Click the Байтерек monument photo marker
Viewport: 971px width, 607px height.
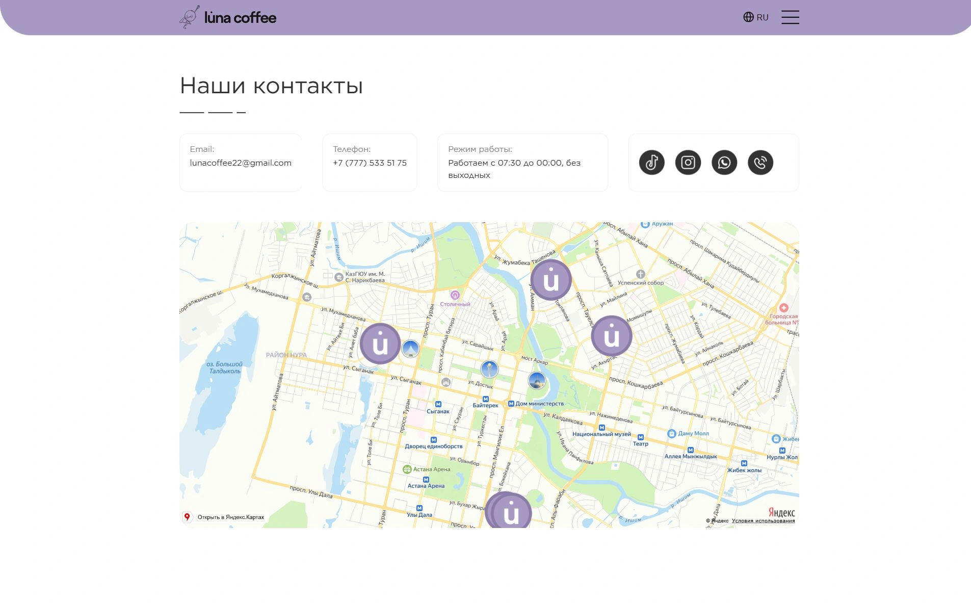(489, 368)
